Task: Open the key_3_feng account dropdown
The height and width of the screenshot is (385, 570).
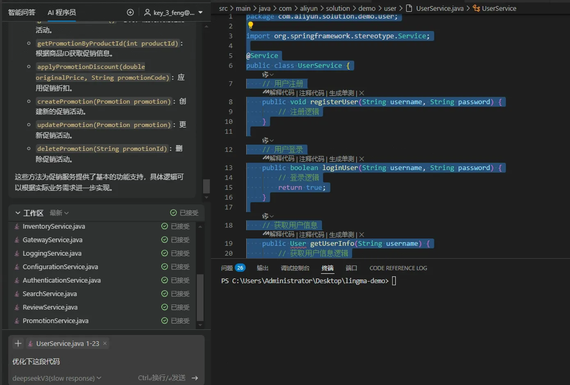Action: click(173, 13)
